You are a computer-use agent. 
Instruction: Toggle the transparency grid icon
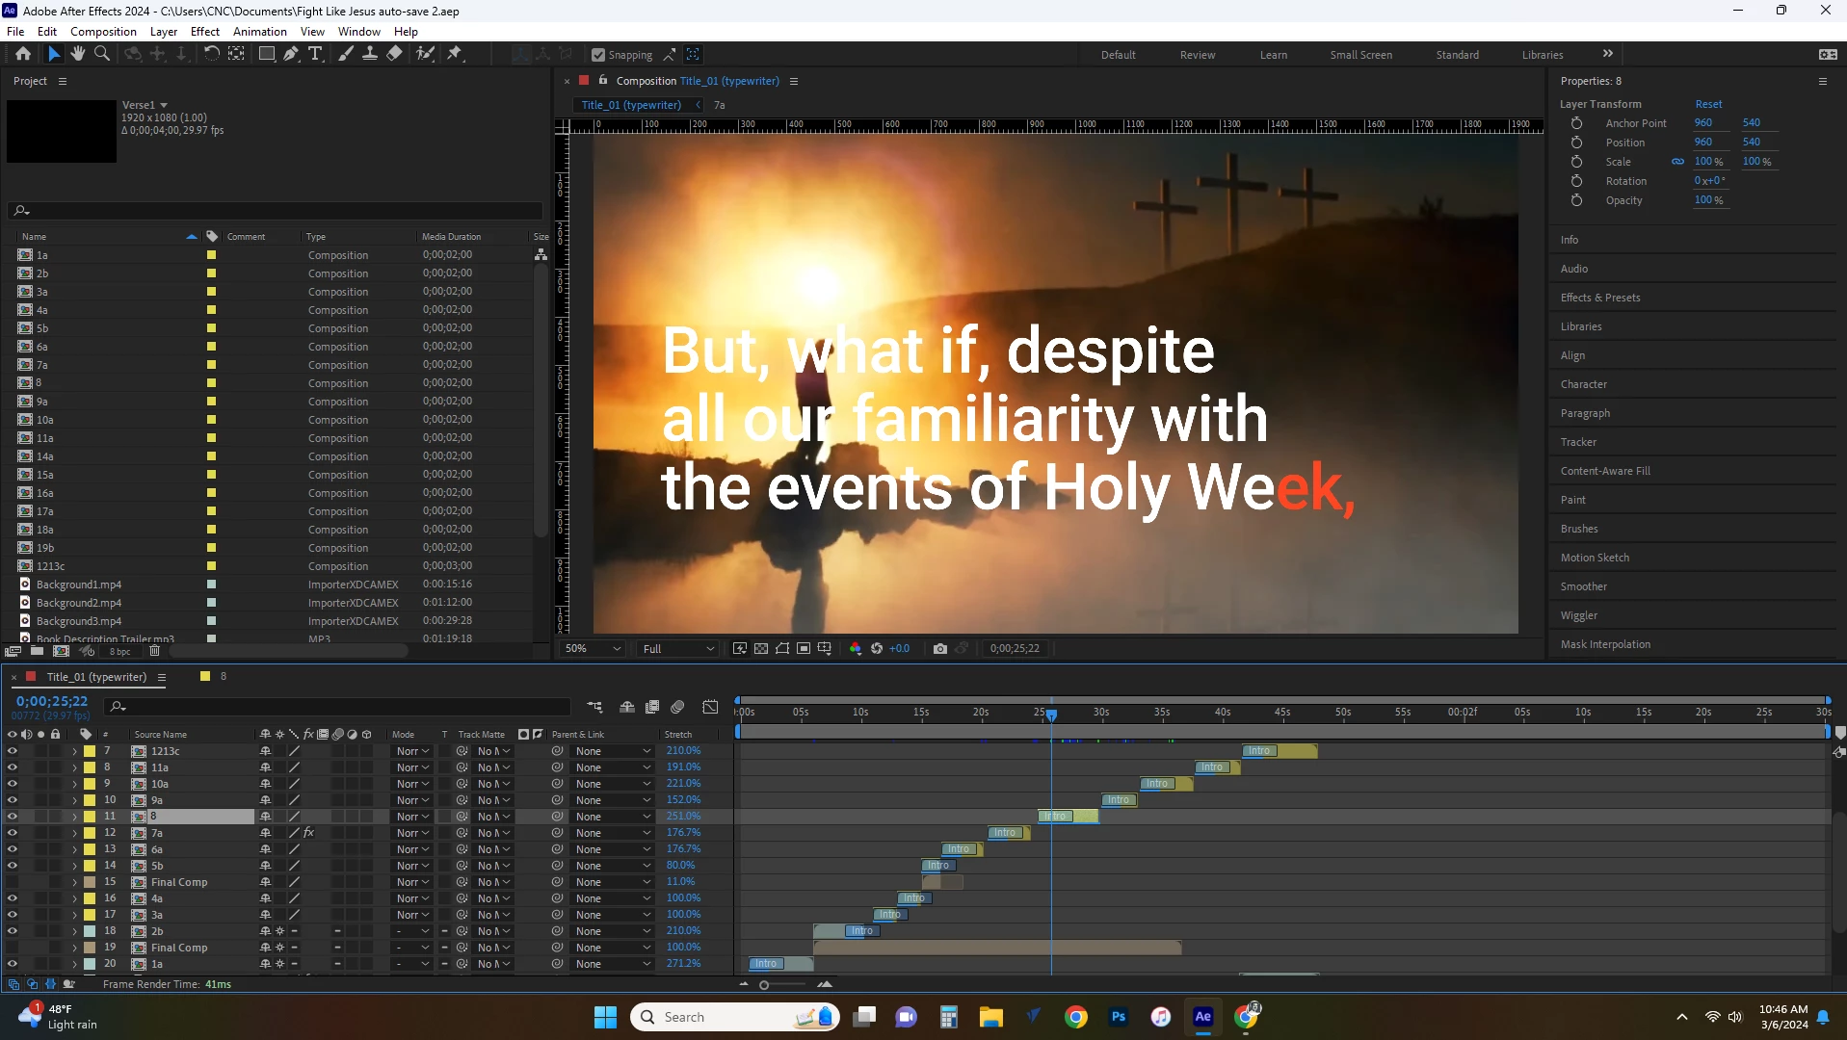point(761,648)
